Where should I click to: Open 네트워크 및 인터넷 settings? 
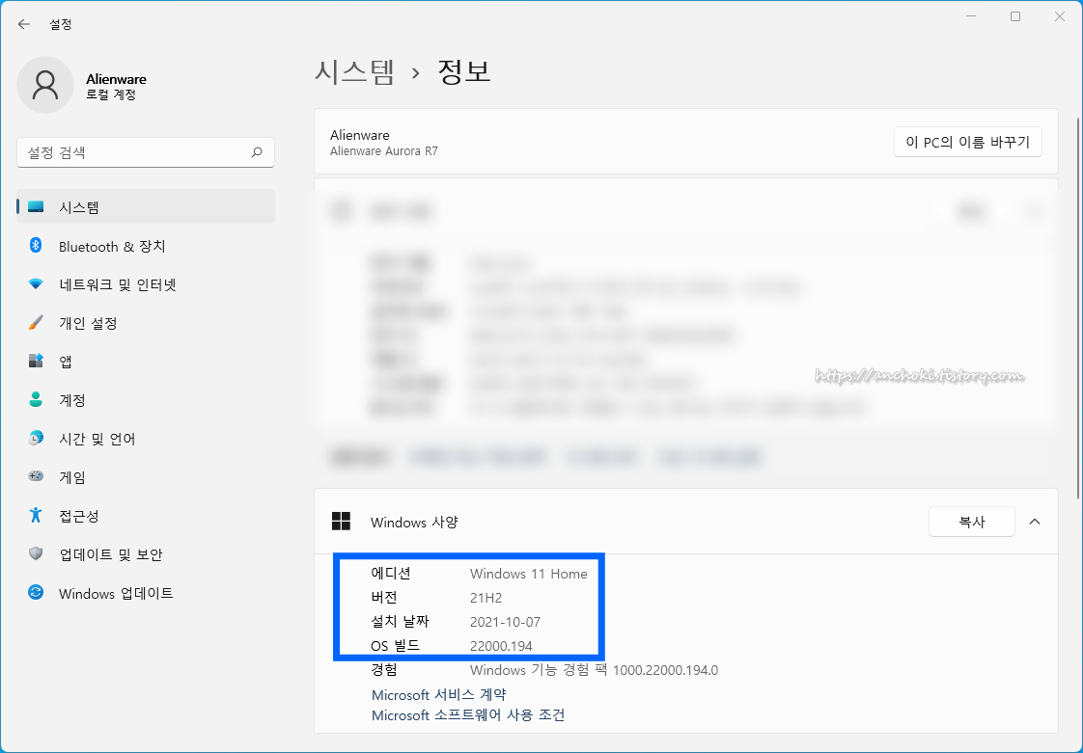146,284
